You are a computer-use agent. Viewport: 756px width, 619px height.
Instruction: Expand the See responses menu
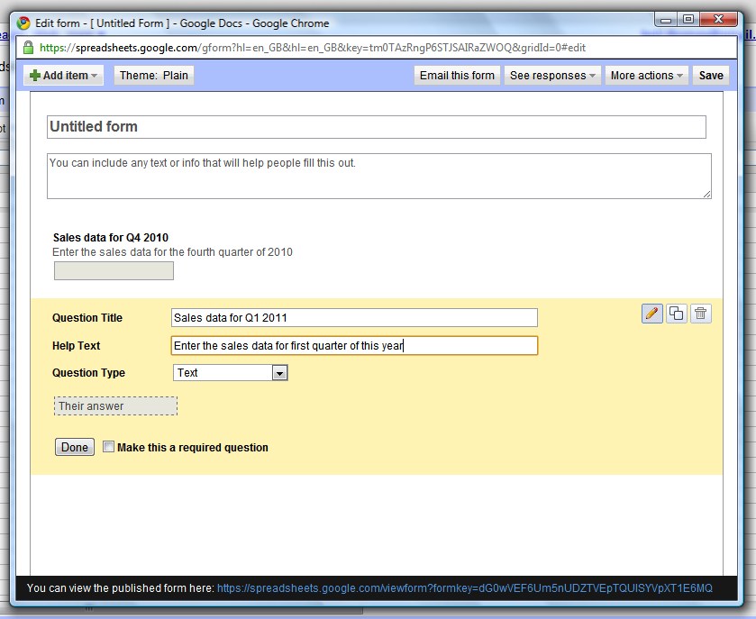(551, 75)
